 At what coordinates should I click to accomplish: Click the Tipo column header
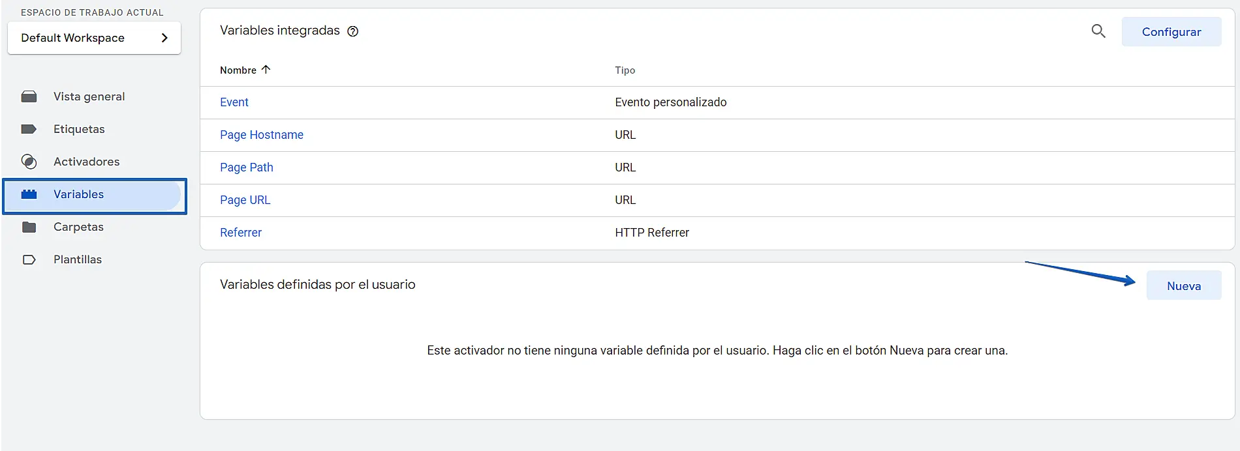pyautogui.click(x=625, y=70)
